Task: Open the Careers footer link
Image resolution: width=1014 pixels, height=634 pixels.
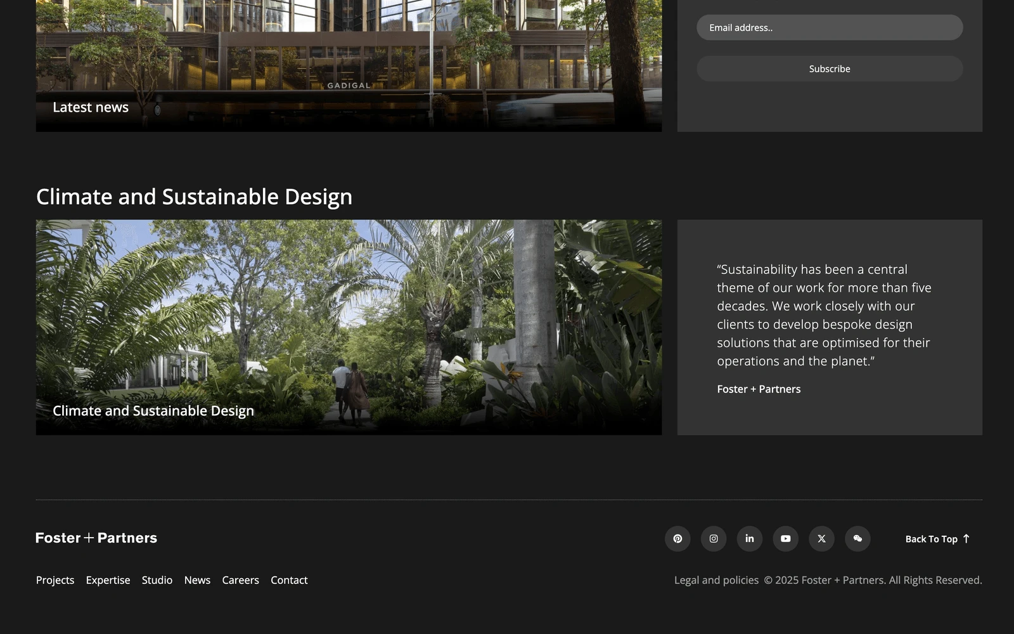Action: [x=240, y=580]
